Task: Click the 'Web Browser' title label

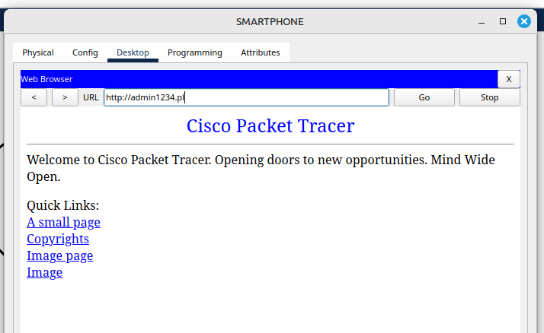Action: [46, 79]
